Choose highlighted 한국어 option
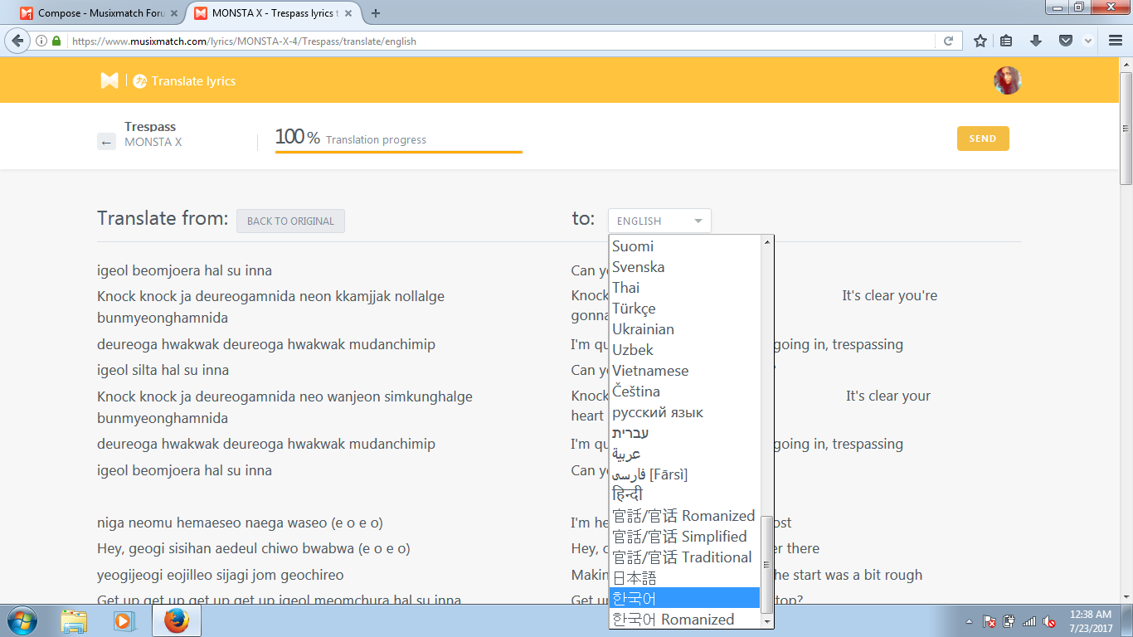The image size is (1133, 637). tap(685, 598)
